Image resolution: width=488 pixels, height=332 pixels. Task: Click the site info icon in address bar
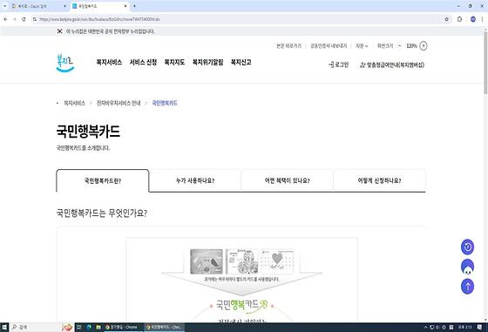click(x=35, y=19)
